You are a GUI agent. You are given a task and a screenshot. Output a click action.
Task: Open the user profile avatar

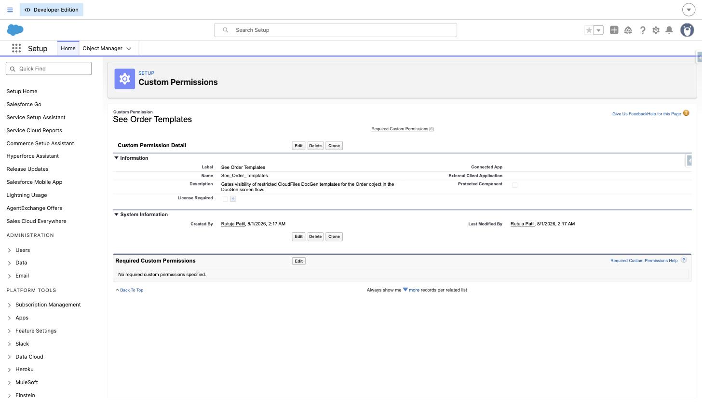coord(687,30)
